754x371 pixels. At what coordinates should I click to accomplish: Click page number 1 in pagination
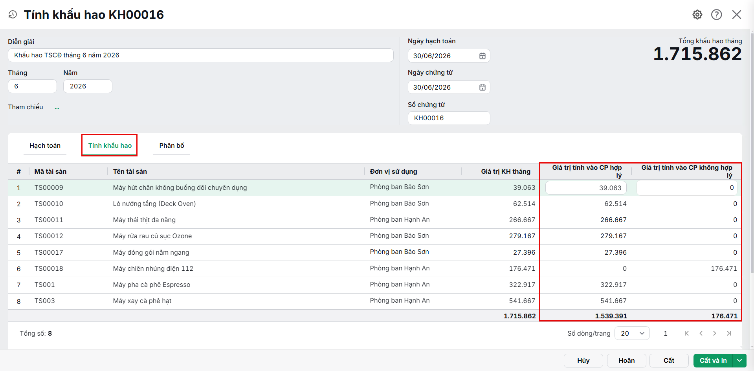click(666, 333)
